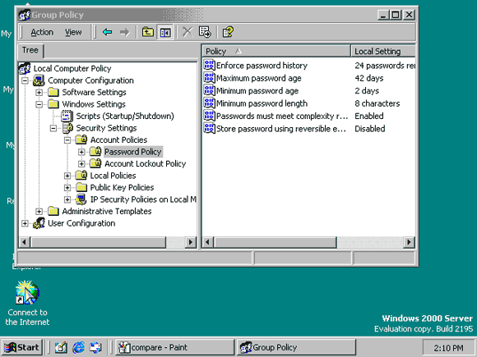This screenshot has height=357, width=477.
Task: Click the IP Security Policies icon
Action: [x=81, y=199]
